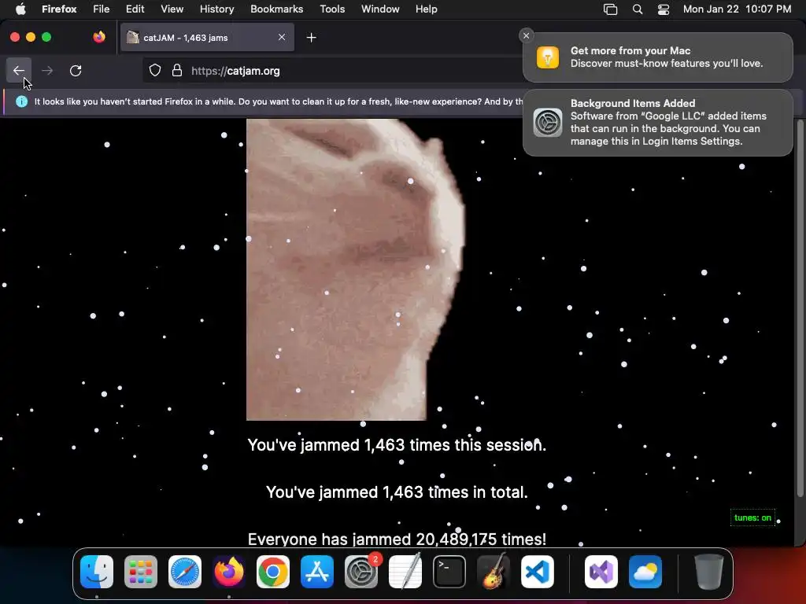View site security via the padlock icon
806x604 pixels.
pyautogui.click(x=177, y=70)
